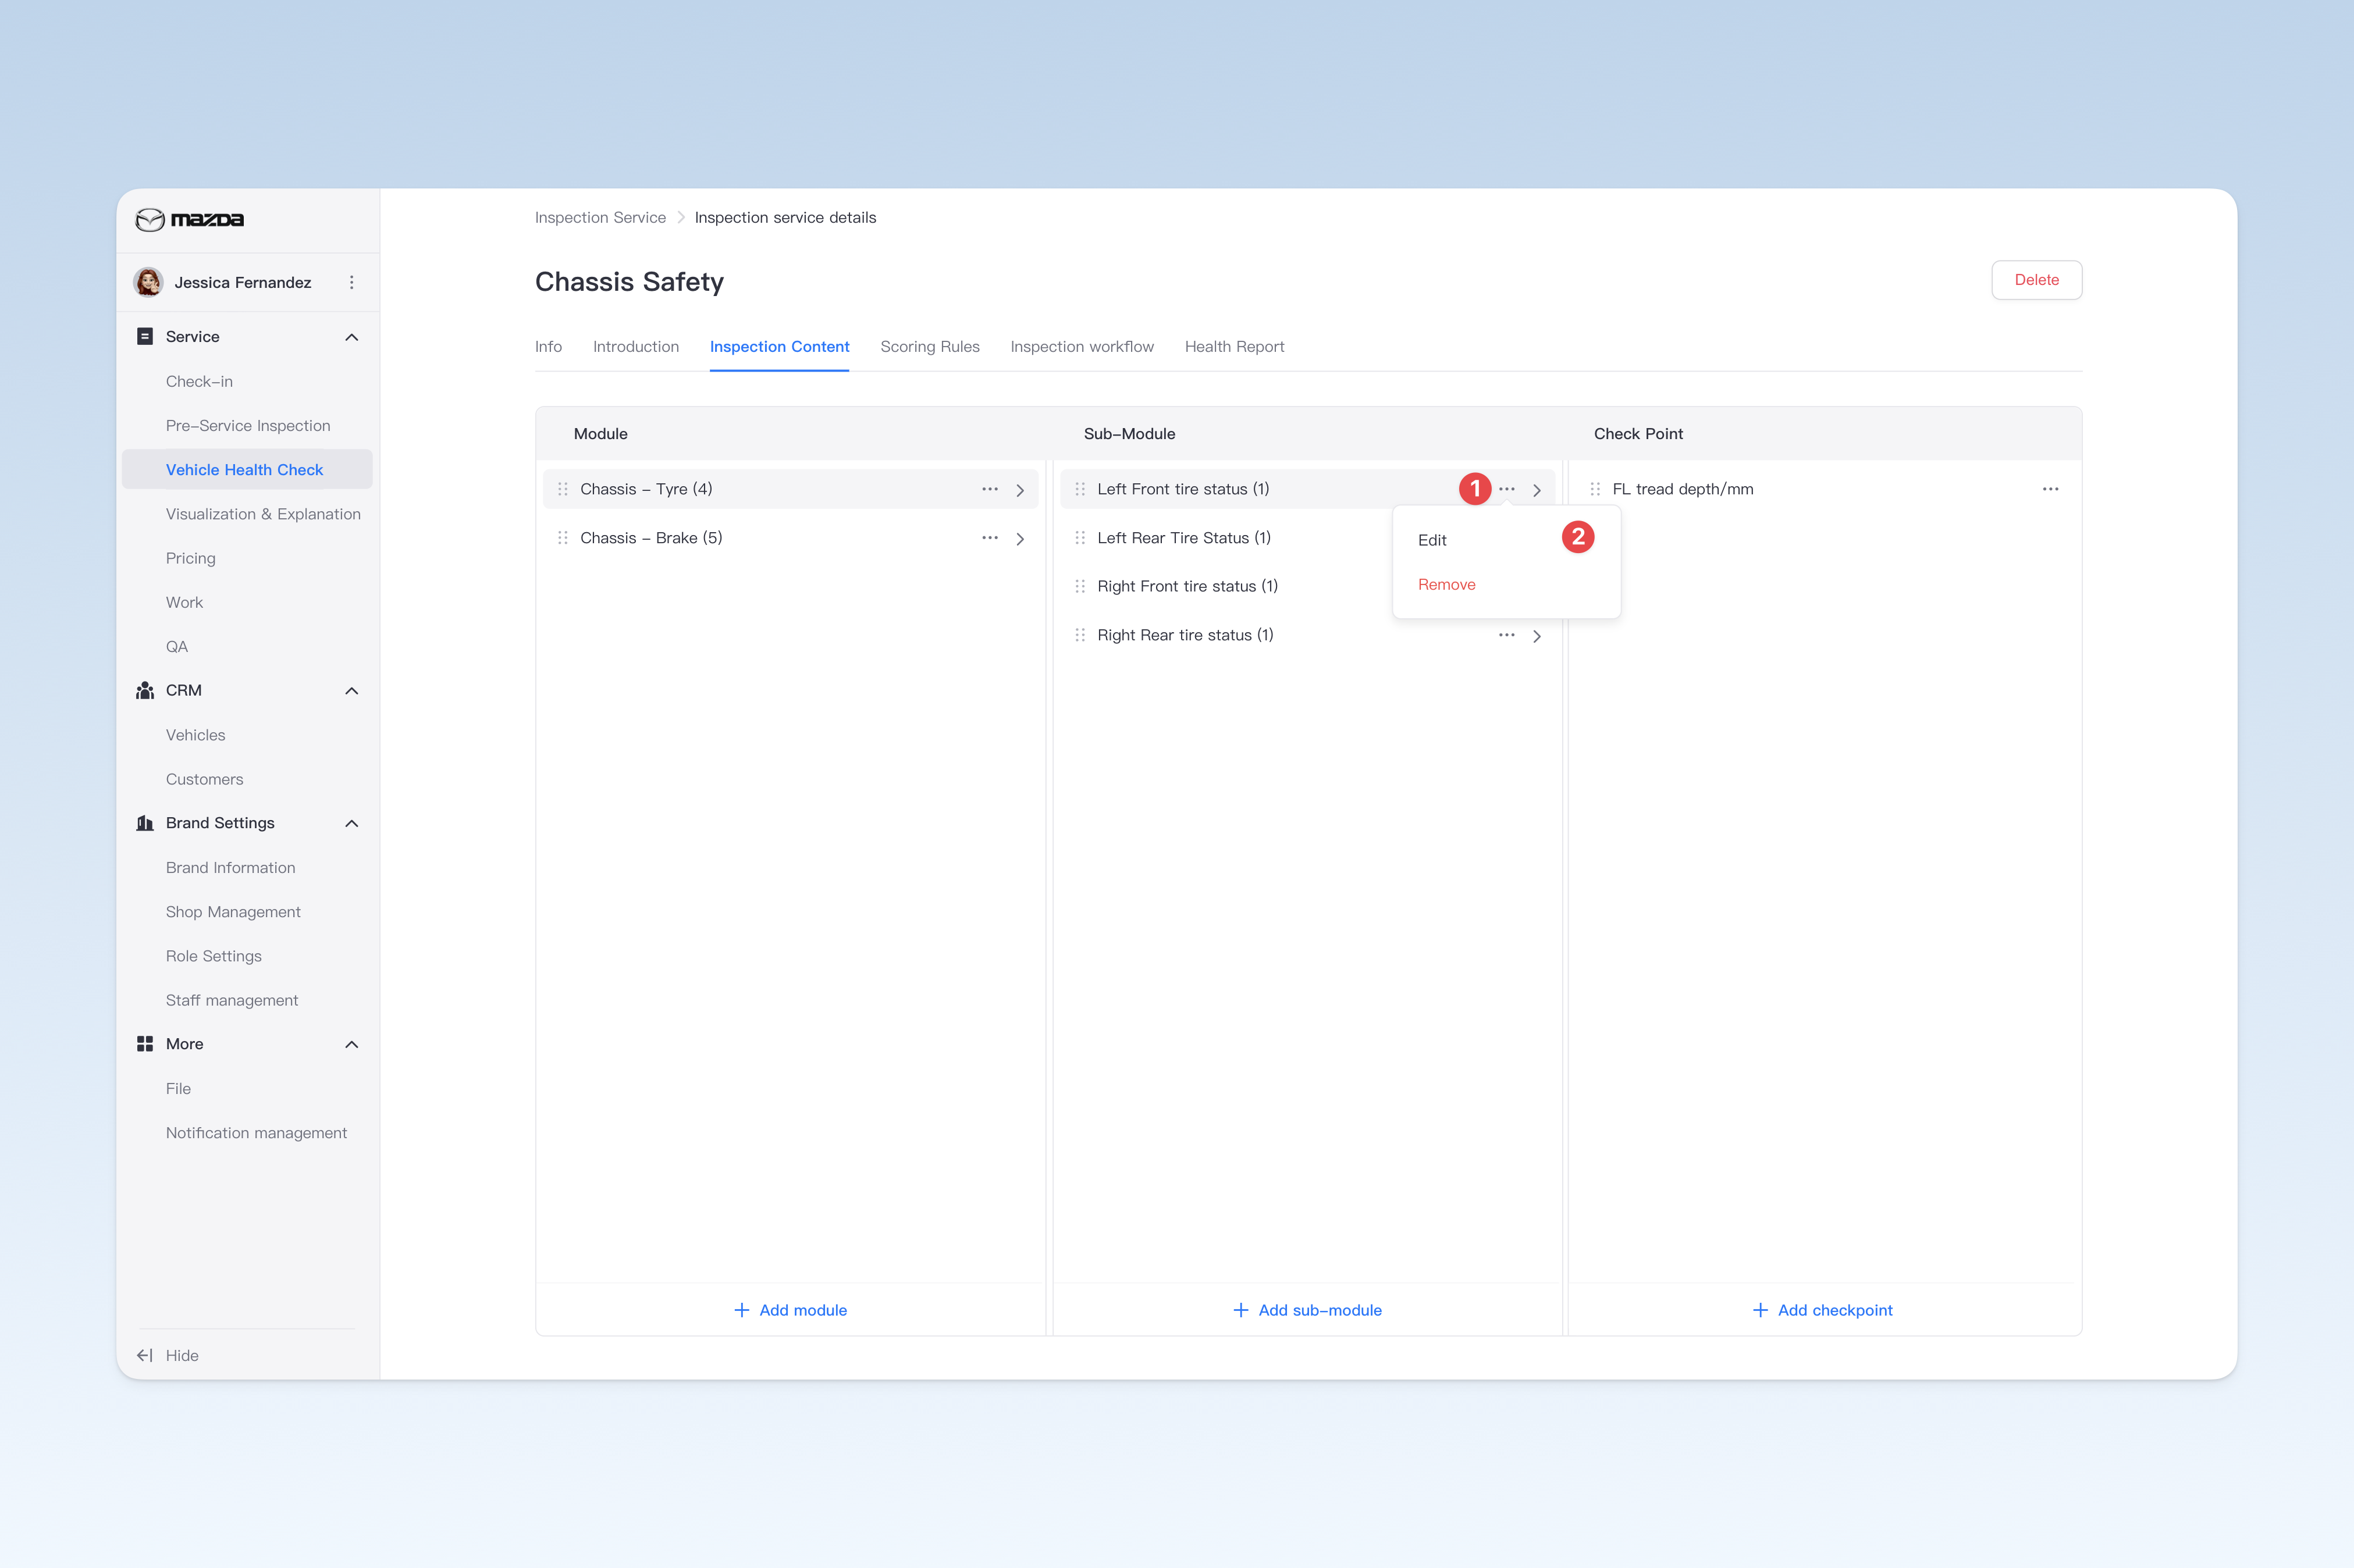The width and height of the screenshot is (2354, 1568).
Task: Click Add sub-module
Action: point(1307,1310)
